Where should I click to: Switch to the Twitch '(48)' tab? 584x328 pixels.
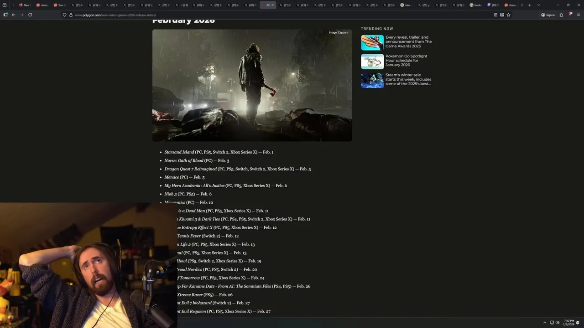(x=492, y=5)
